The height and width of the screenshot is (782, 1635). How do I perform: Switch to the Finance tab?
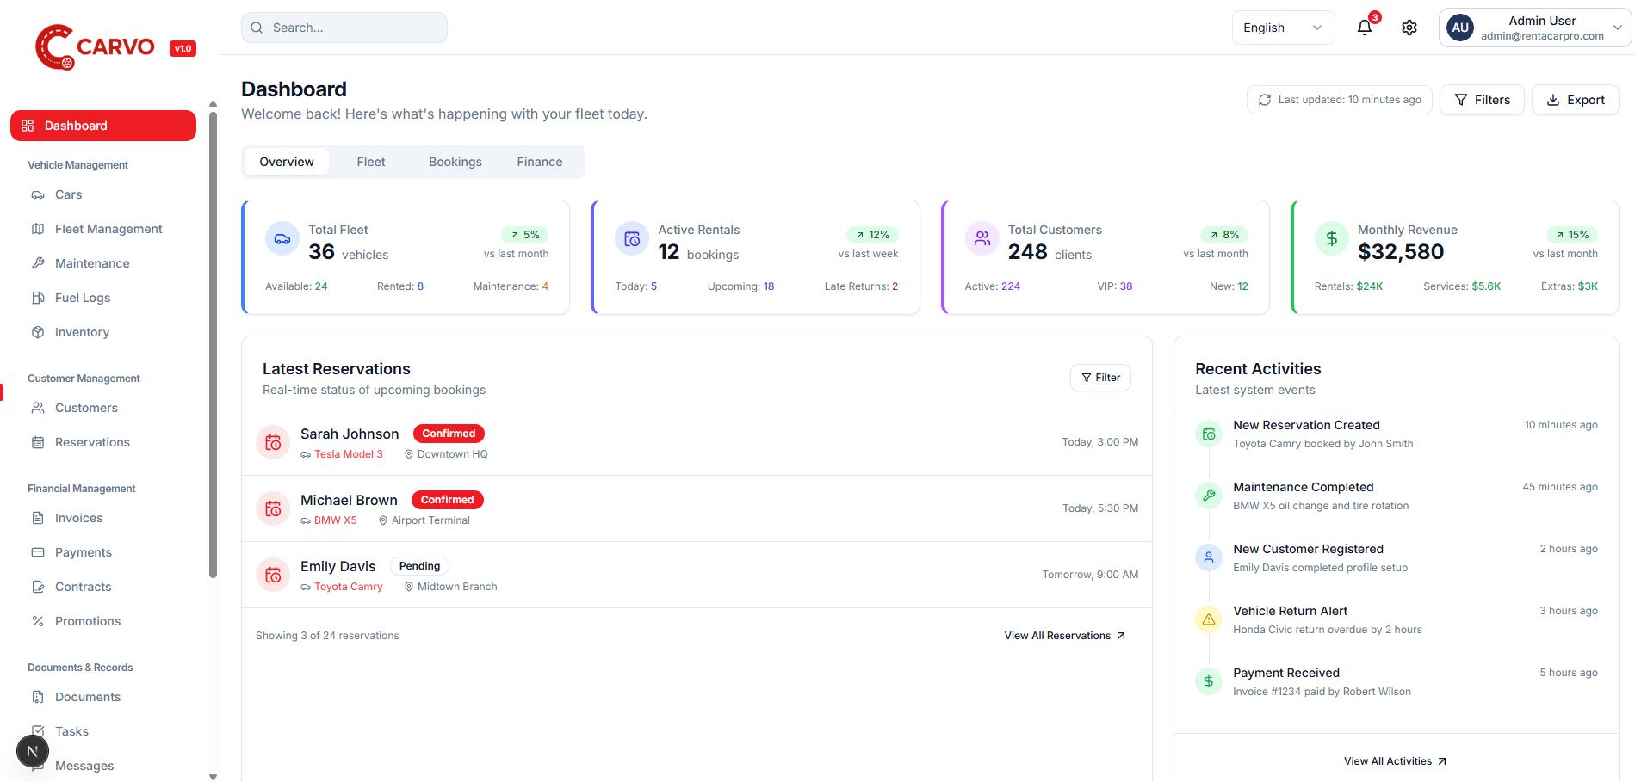click(x=540, y=162)
